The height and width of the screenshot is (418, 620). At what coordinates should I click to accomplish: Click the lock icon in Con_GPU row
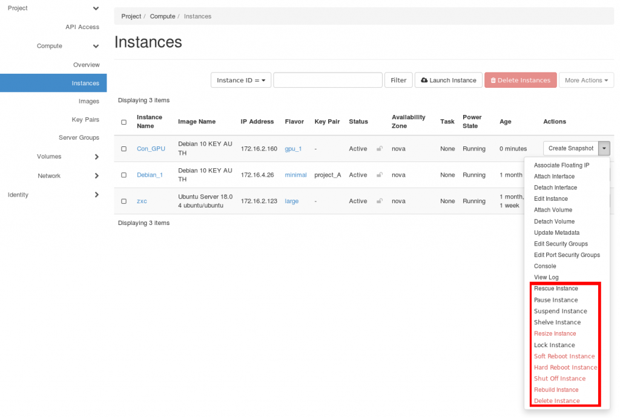point(380,149)
